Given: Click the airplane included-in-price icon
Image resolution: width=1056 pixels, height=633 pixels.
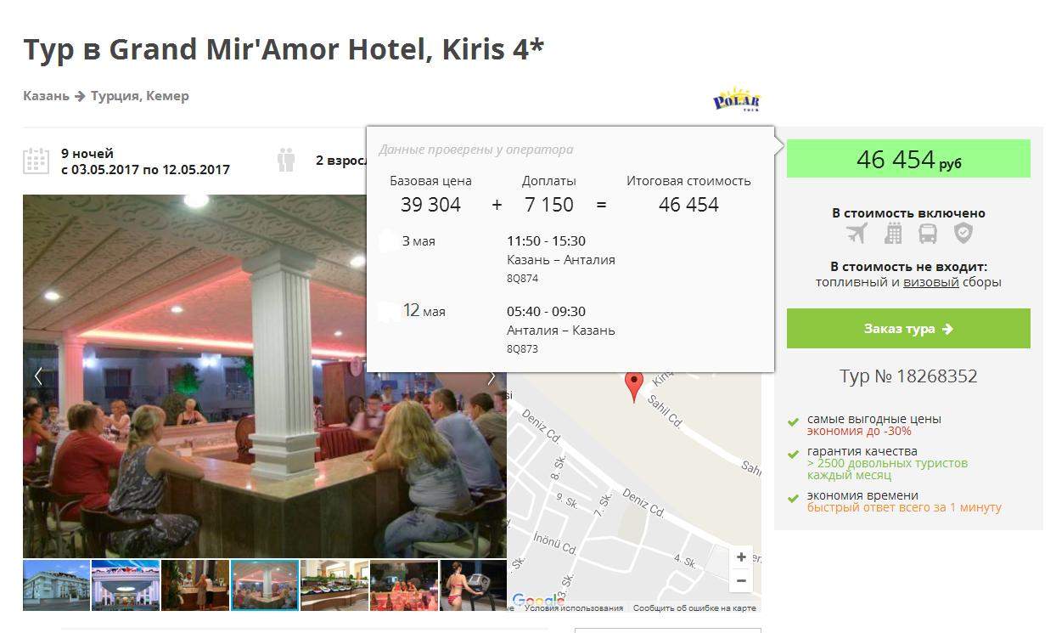Looking at the screenshot, I should click(x=857, y=233).
